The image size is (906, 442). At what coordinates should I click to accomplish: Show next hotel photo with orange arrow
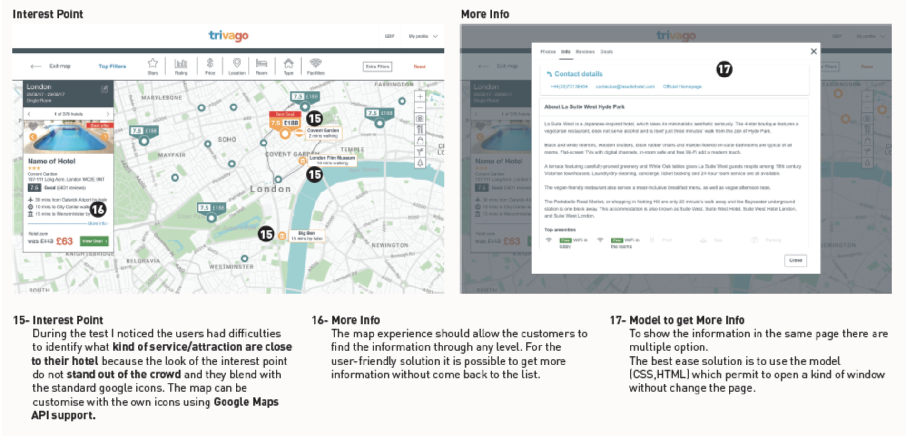(x=105, y=137)
